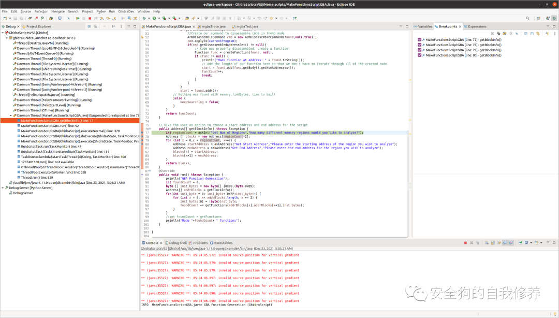Viewport: 559px width, 318px height.
Task: Open the New file dropdown arrow
Action: click(10, 18)
